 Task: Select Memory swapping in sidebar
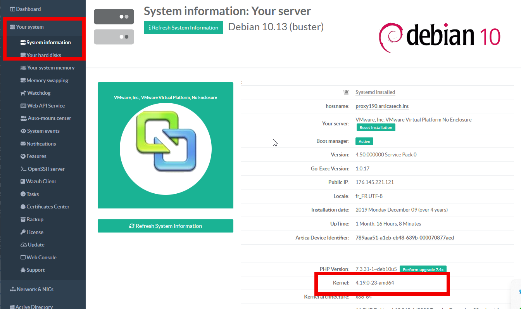point(47,80)
